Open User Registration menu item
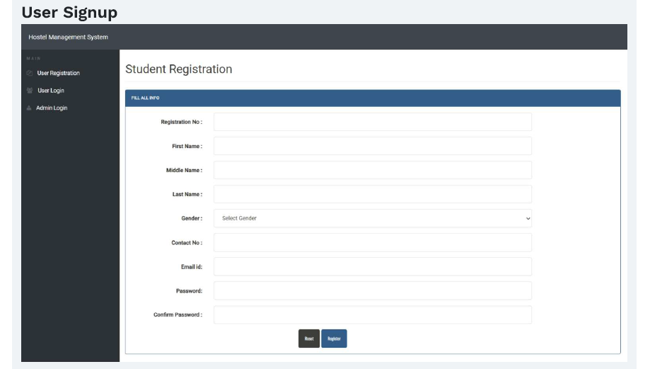Viewport: 650px width, 369px height. tap(59, 73)
